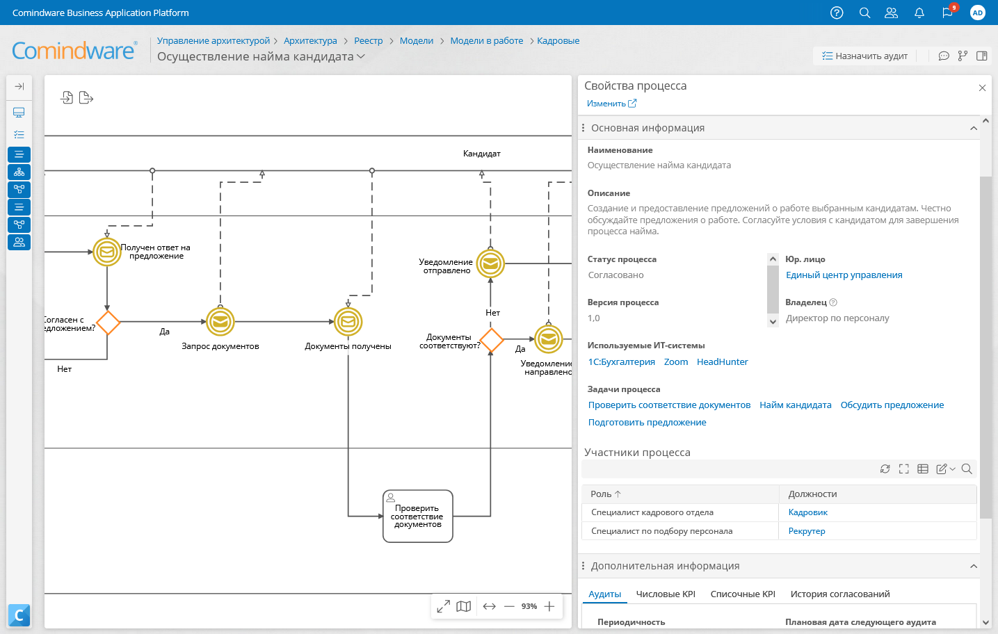Screen dimensions: 998x634
Task: Click the Назначить аудит button
Action: tap(864, 56)
